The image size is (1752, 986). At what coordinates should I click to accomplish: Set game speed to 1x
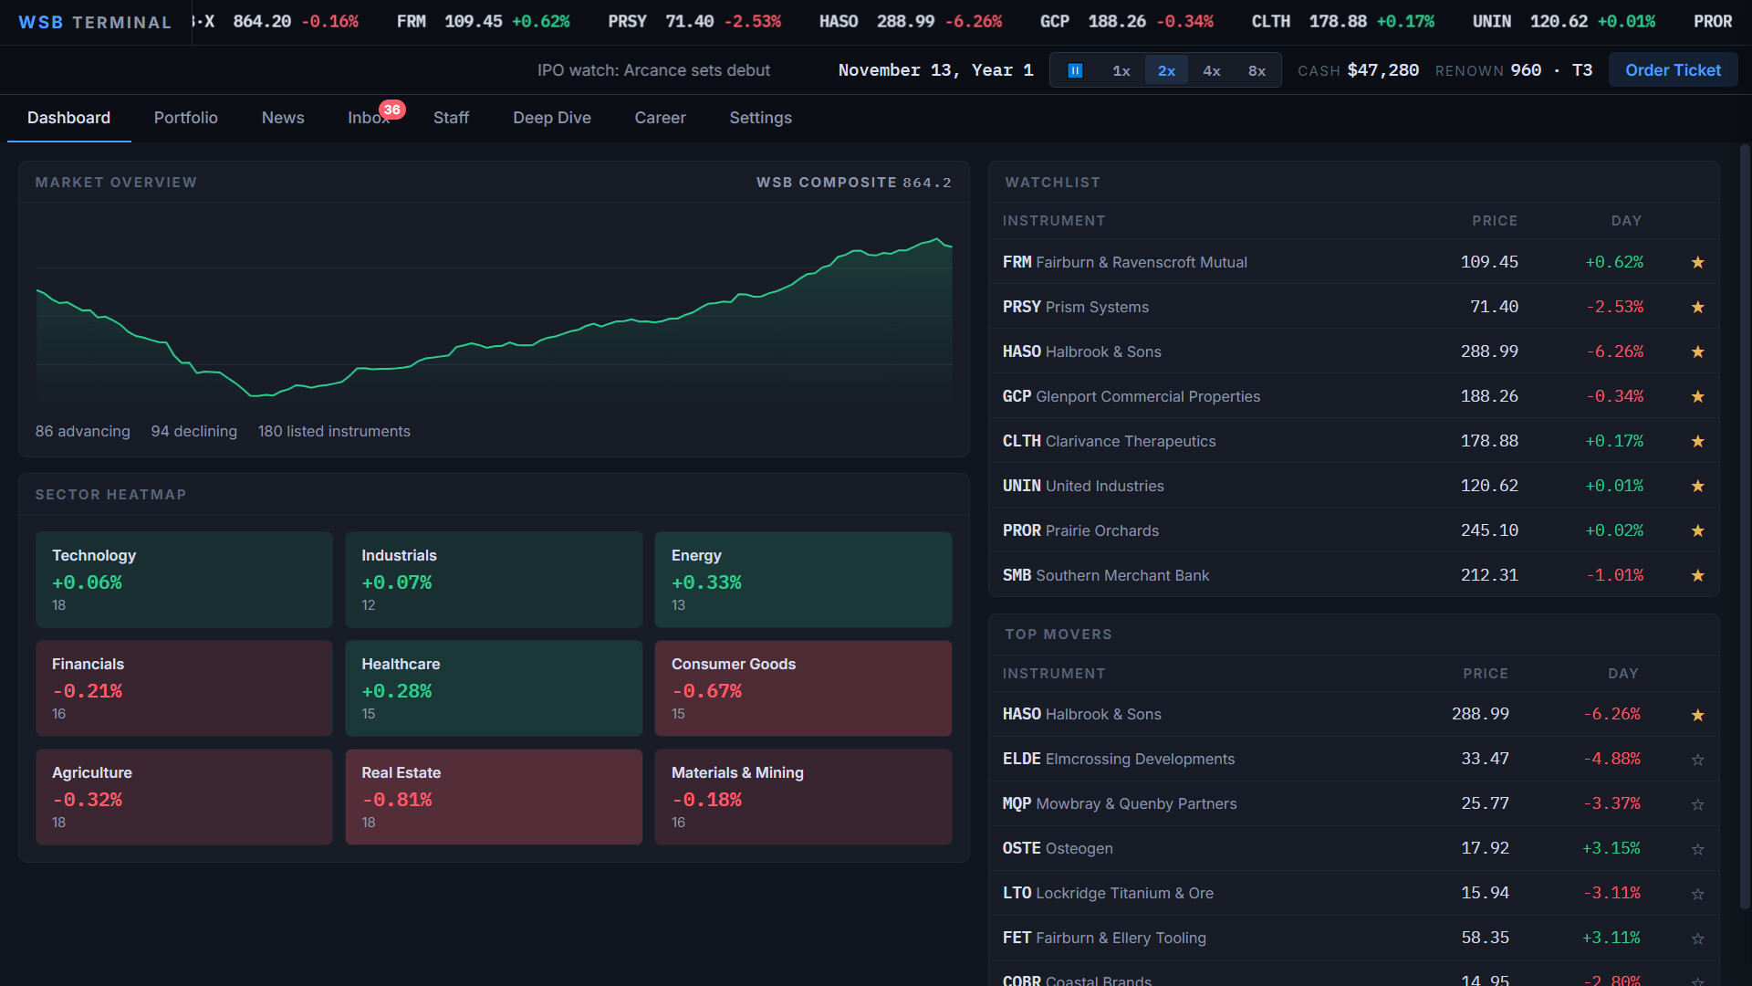(x=1121, y=70)
